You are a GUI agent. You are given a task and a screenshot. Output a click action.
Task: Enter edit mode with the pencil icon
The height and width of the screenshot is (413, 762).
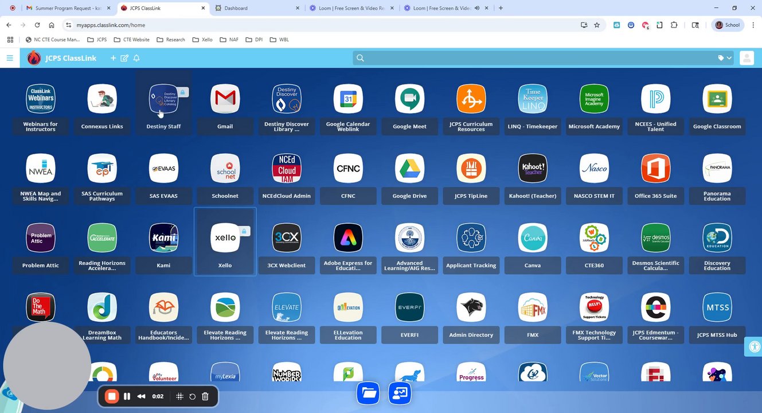click(124, 58)
